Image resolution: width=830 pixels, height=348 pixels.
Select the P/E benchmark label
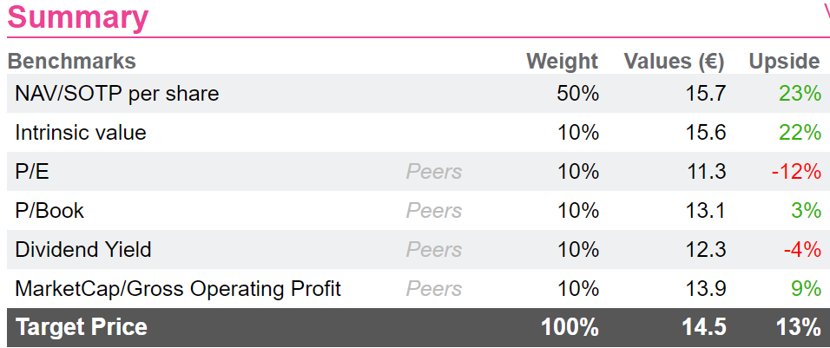pos(32,172)
